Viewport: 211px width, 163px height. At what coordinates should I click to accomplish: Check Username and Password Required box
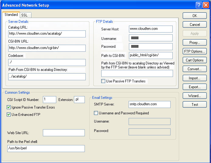pyautogui.click(x=96, y=113)
